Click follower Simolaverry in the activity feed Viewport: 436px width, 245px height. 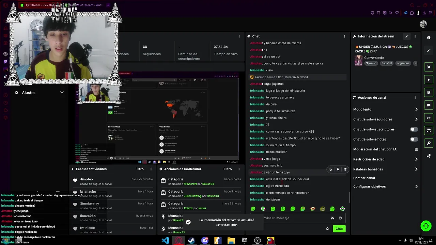point(90,203)
